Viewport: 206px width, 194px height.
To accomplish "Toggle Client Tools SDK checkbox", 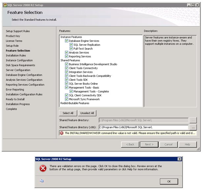I will (x=67, y=80).
